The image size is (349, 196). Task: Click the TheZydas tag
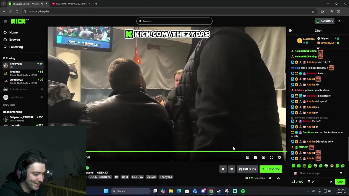(x=166, y=177)
